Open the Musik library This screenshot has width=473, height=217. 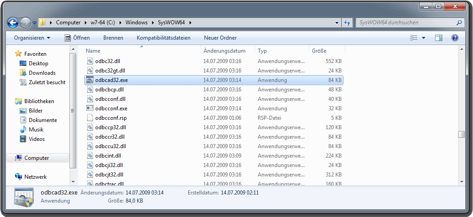click(x=36, y=130)
